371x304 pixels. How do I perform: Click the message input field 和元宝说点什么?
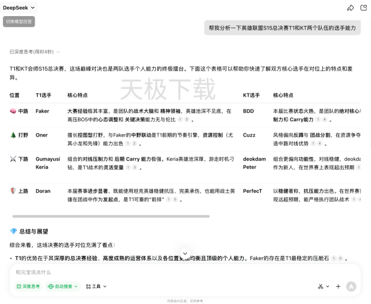click(179, 272)
